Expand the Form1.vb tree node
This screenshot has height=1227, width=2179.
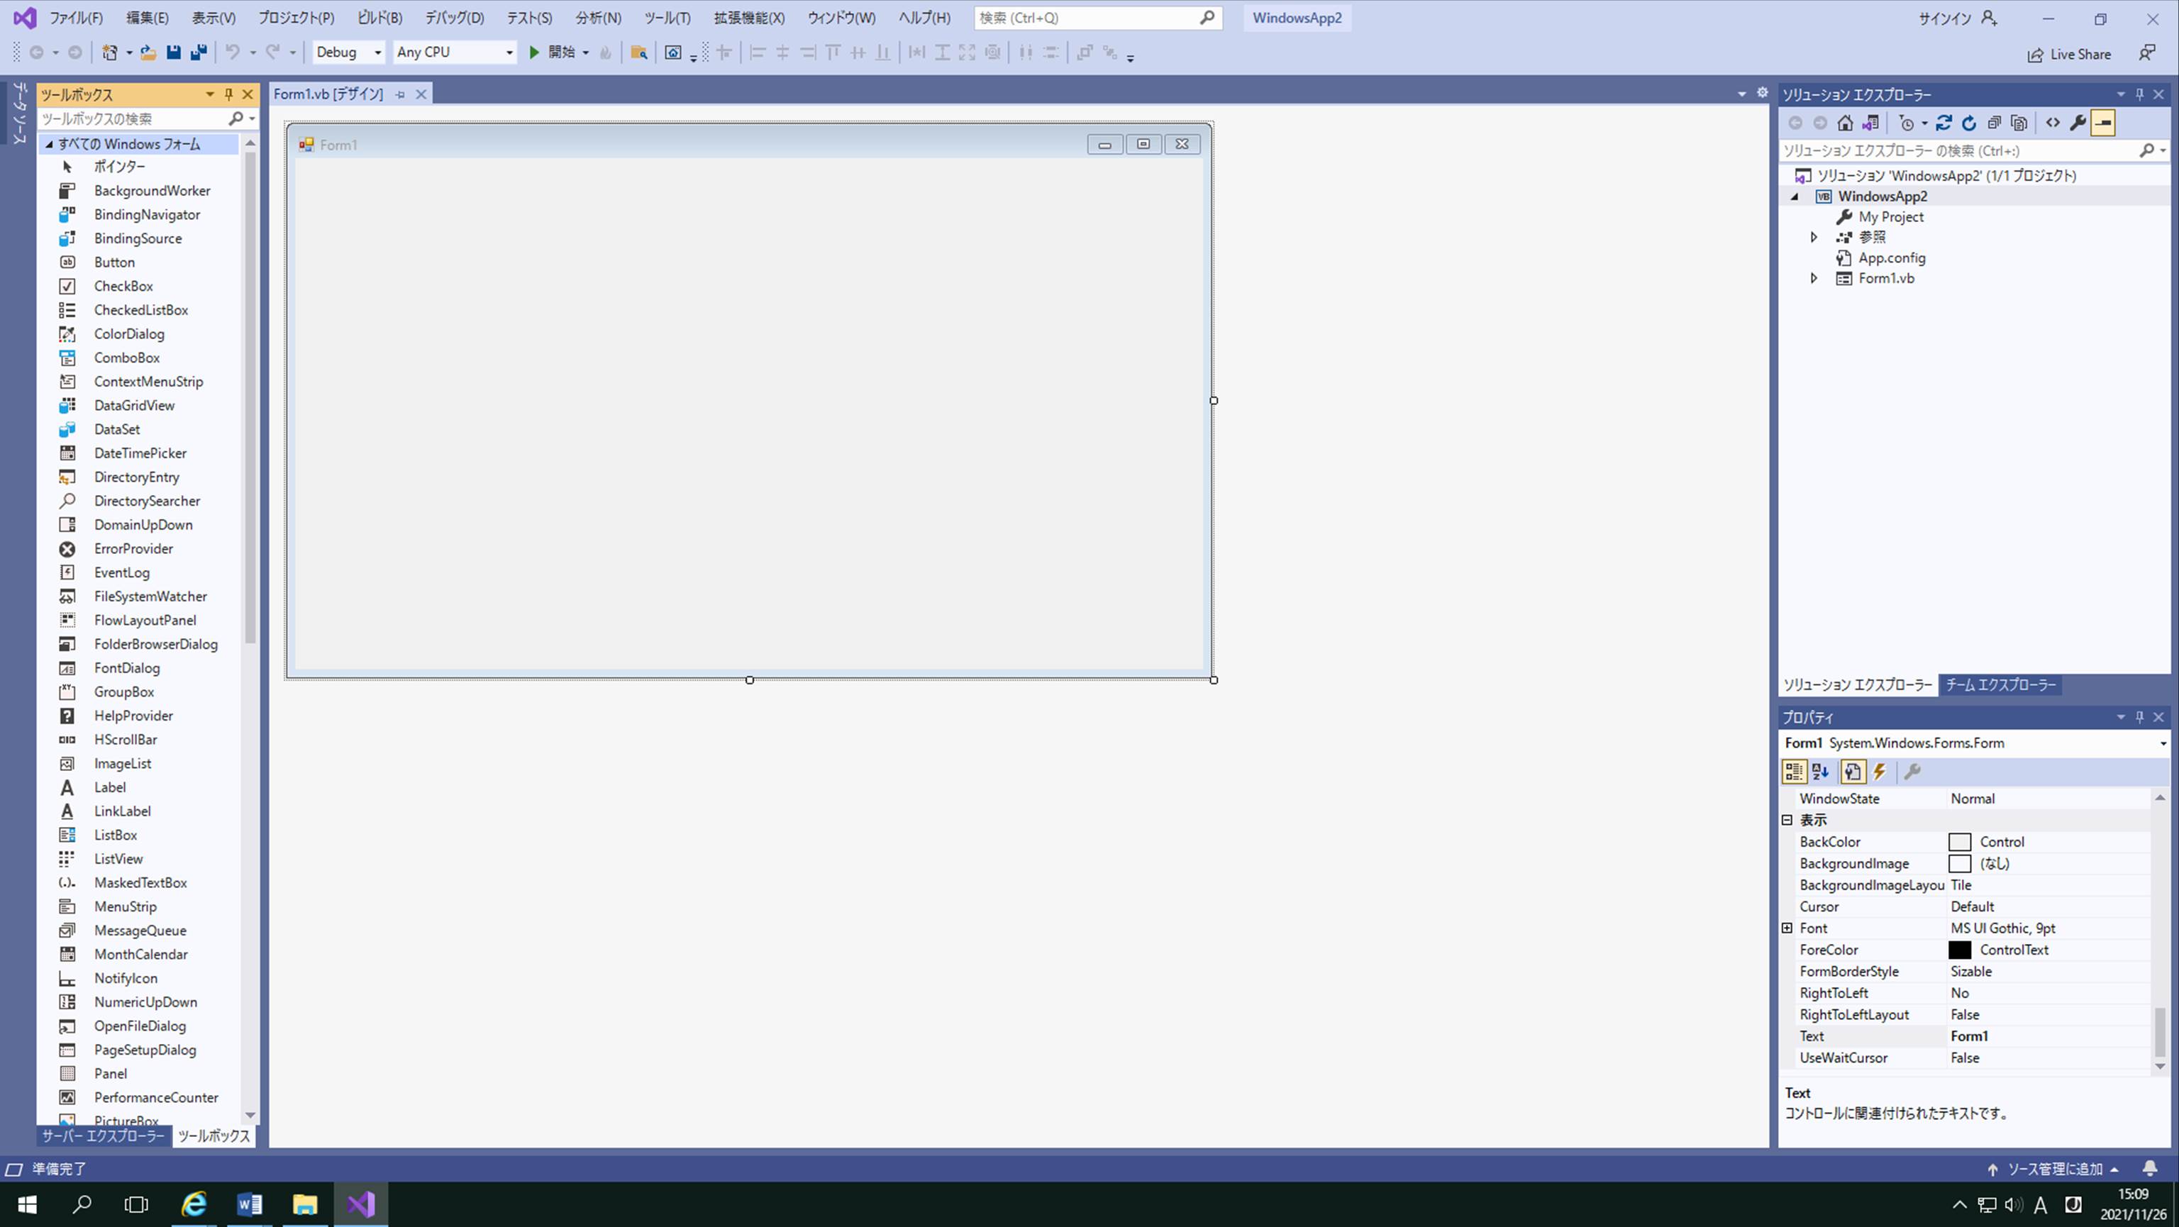click(1814, 278)
